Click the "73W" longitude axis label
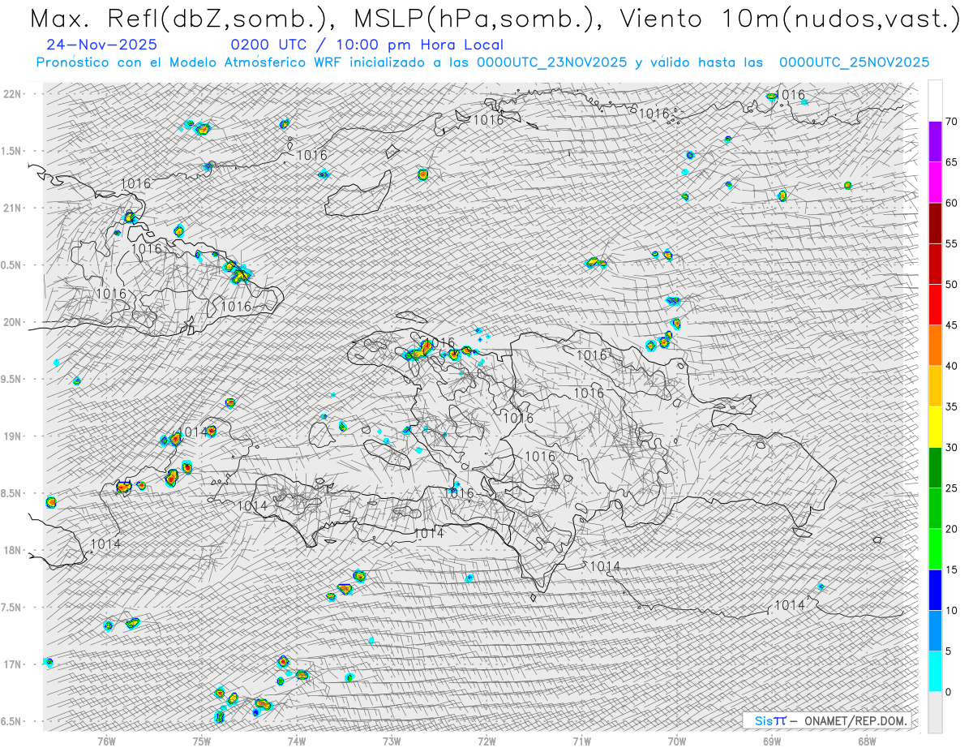Screen dimensions: 973x752 click(x=392, y=741)
